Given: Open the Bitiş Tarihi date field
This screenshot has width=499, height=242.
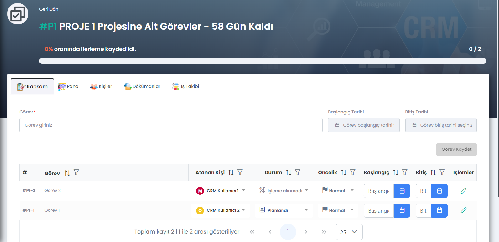Looking at the screenshot, I should (x=441, y=125).
